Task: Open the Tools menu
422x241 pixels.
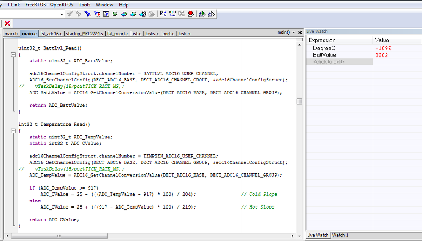Action: 84,5
